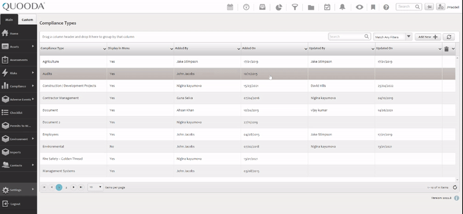Select the Document 2 row
The height and width of the screenshot is (214, 463).
248,122
